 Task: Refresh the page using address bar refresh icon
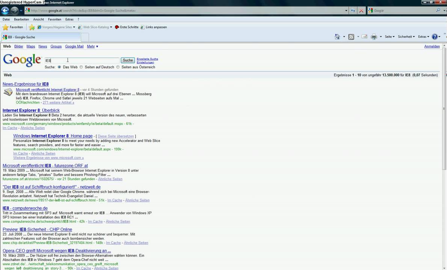click(353, 10)
